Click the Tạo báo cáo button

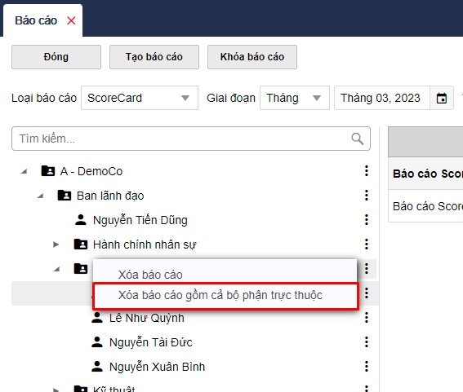tap(154, 57)
